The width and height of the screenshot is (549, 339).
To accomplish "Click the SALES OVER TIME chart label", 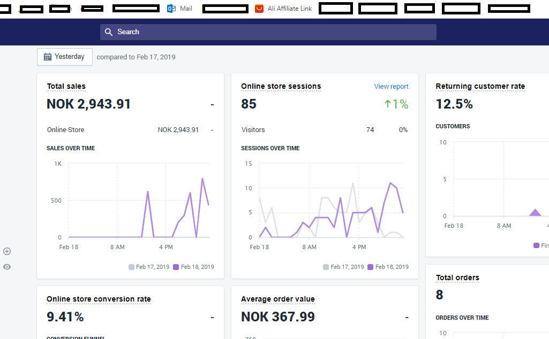I will 71,148.
